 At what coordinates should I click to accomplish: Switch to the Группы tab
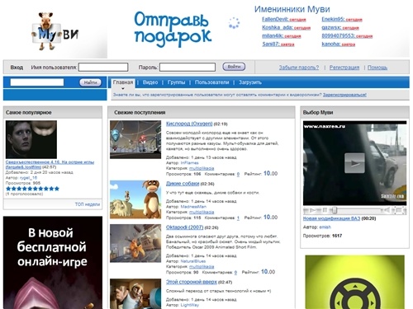coord(176,82)
